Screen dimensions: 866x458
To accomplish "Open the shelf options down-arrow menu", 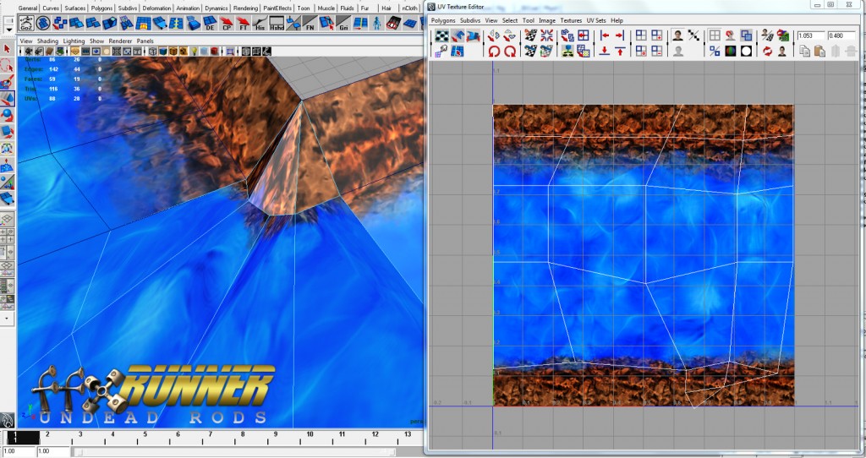I will pos(8,29).
